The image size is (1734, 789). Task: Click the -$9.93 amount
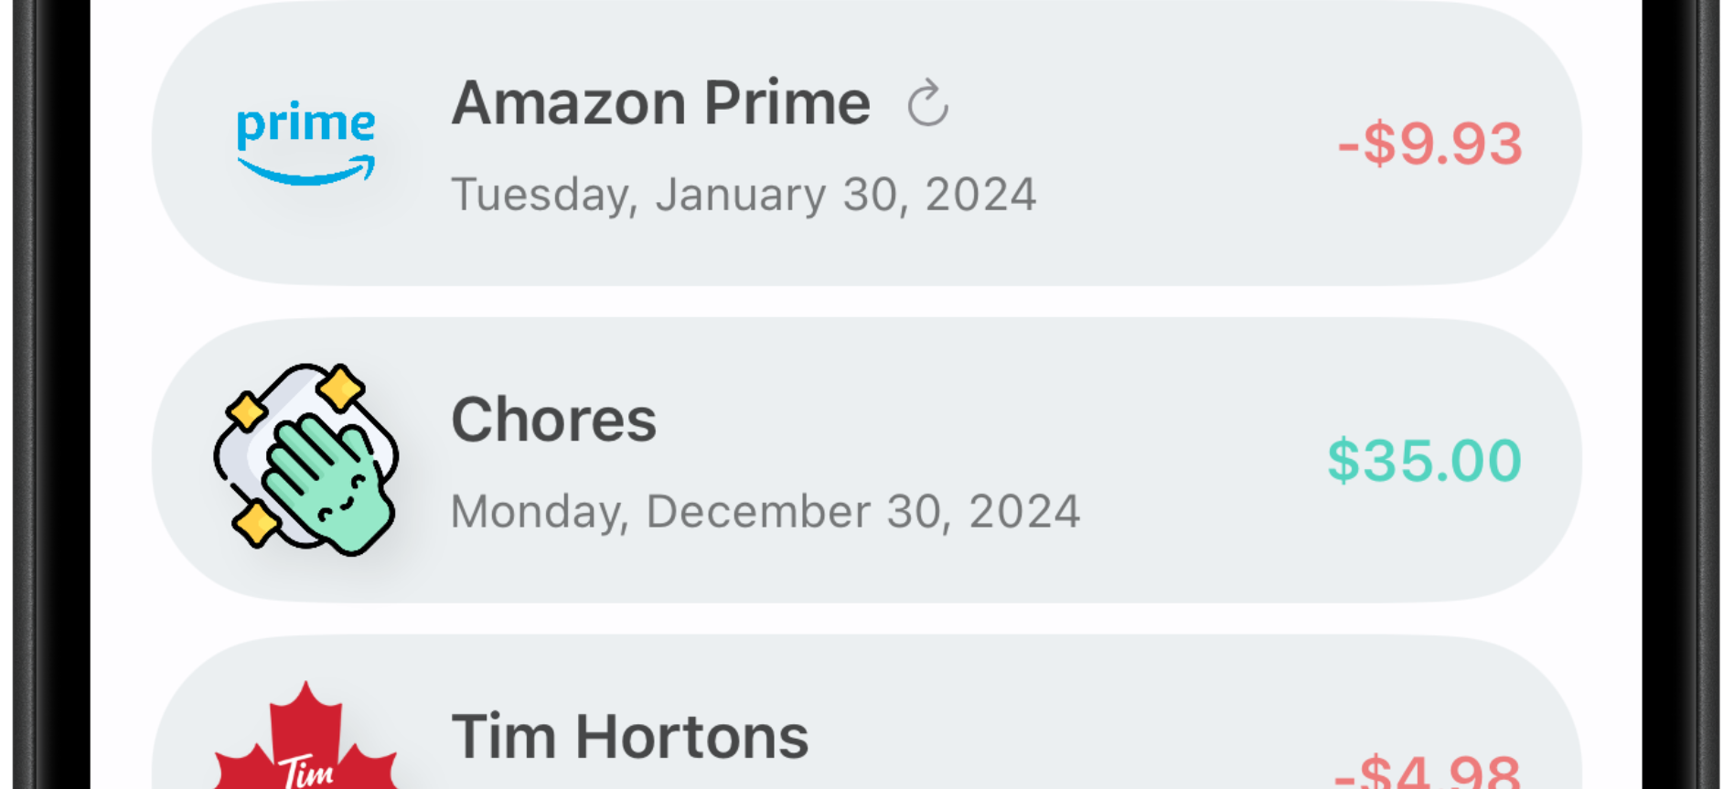tap(1429, 144)
